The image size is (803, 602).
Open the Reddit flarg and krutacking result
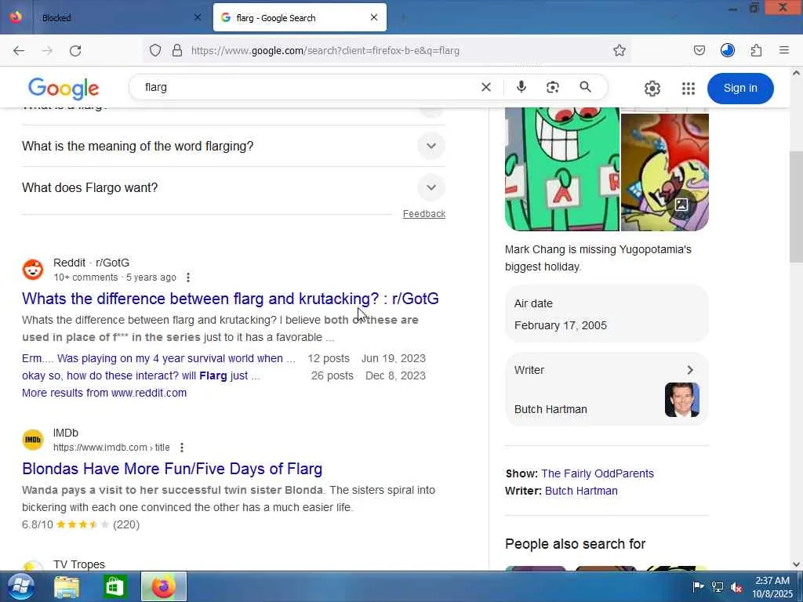click(x=231, y=299)
